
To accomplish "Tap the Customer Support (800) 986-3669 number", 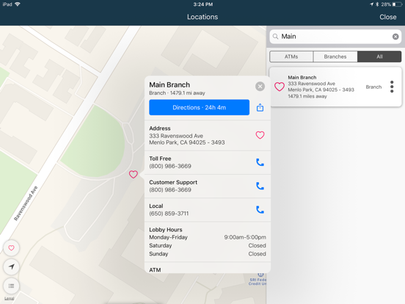I will click(170, 189).
